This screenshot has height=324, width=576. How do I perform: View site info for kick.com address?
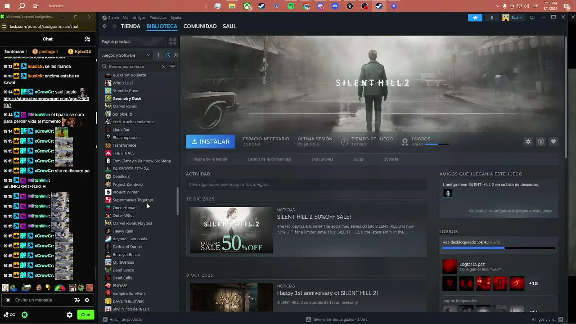(4, 27)
